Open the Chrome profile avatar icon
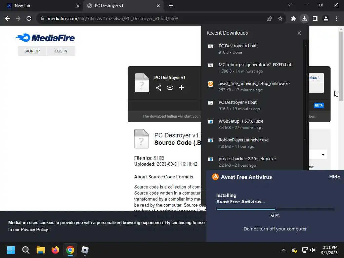 [326, 19]
